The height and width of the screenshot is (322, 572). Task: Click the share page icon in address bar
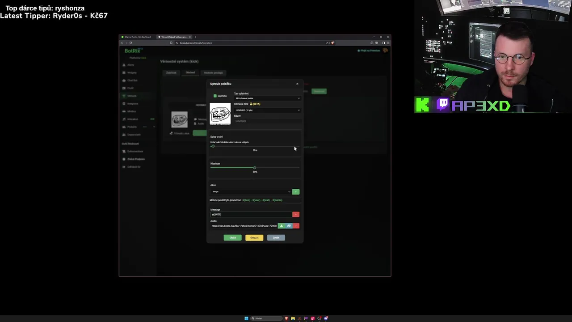(327, 43)
